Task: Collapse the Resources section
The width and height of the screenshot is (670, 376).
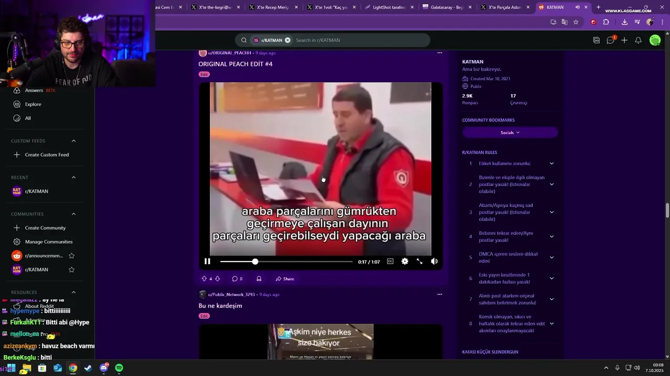Action: click(73, 292)
